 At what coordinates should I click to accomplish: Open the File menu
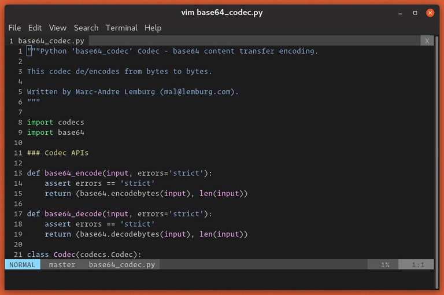pyautogui.click(x=14, y=28)
